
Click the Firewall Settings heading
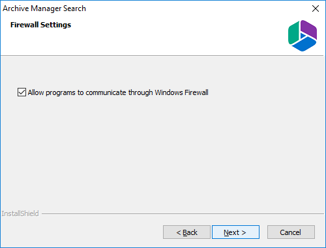click(x=40, y=25)
